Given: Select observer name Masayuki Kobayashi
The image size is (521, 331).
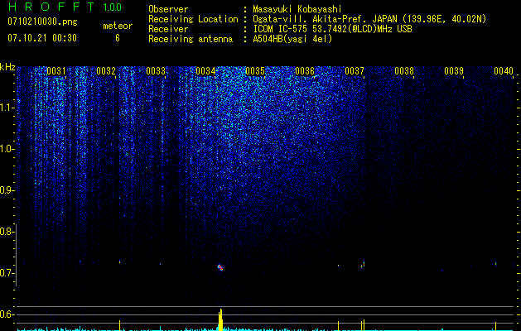Looking at the screenshot, I should (x=297, y=9).
